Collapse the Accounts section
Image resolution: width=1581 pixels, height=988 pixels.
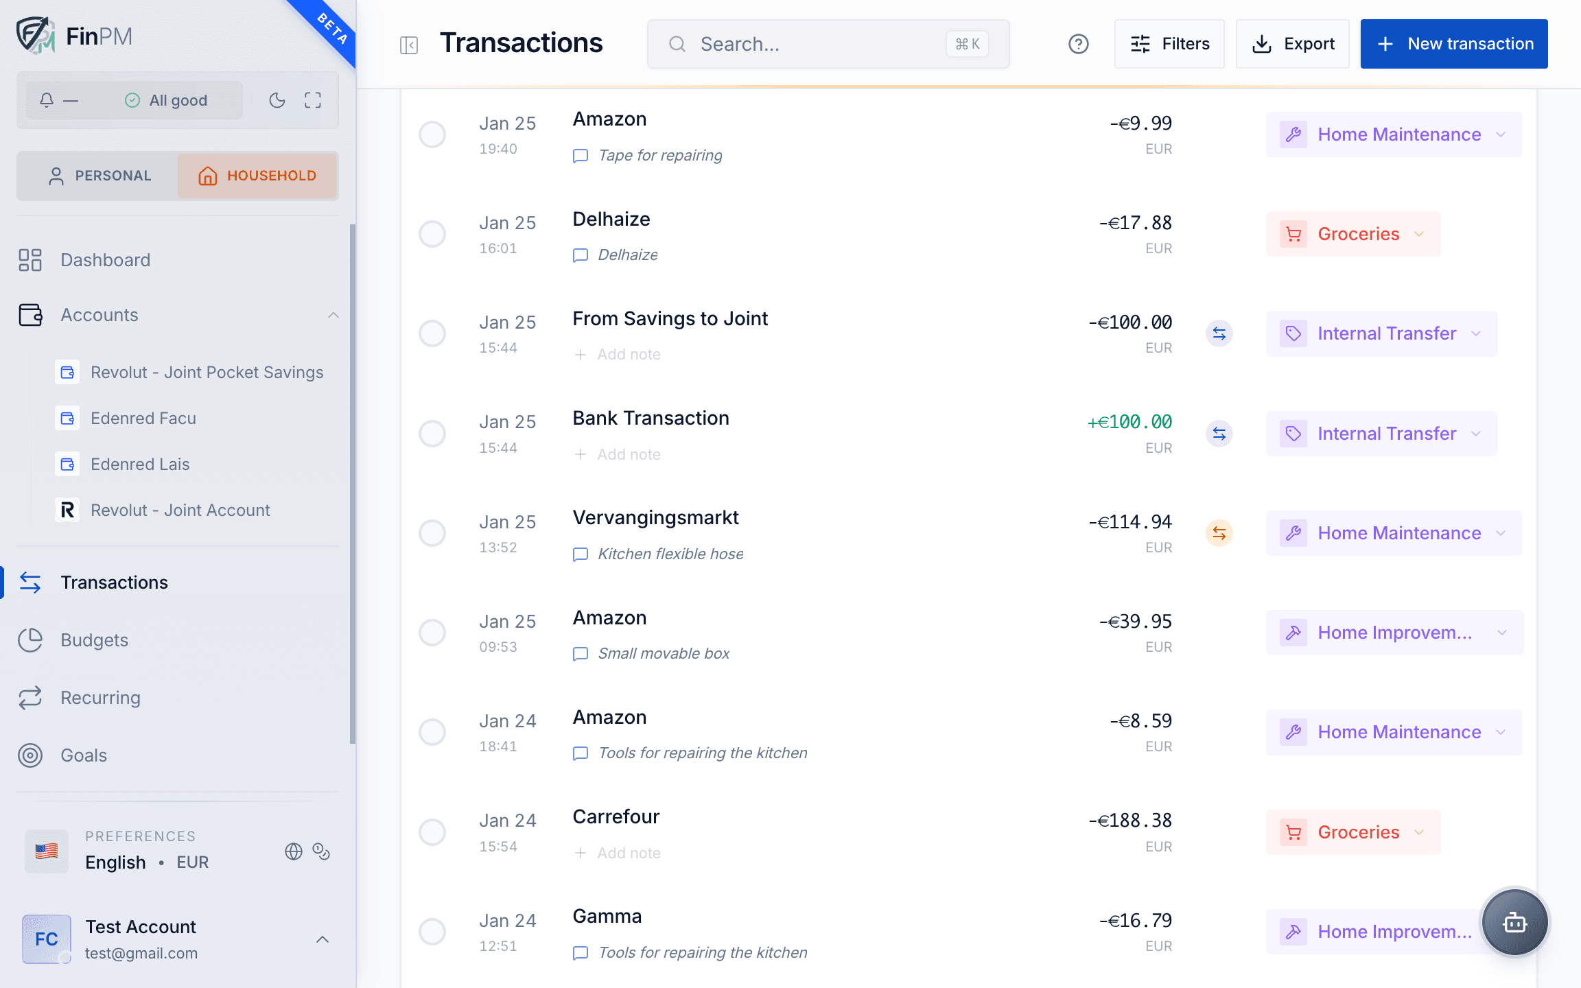pyautogui.click(x=333, y=315)
